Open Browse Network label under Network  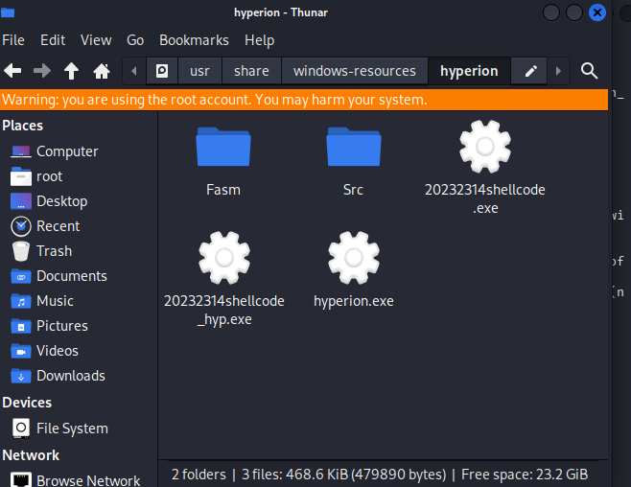(88, 480)
